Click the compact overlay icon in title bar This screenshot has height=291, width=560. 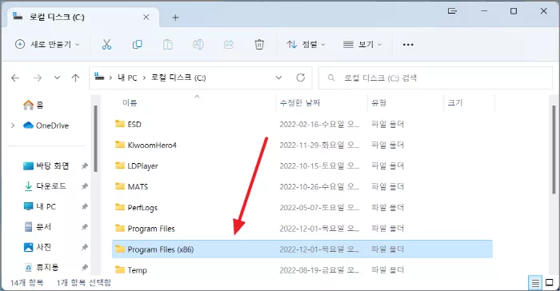452,11
